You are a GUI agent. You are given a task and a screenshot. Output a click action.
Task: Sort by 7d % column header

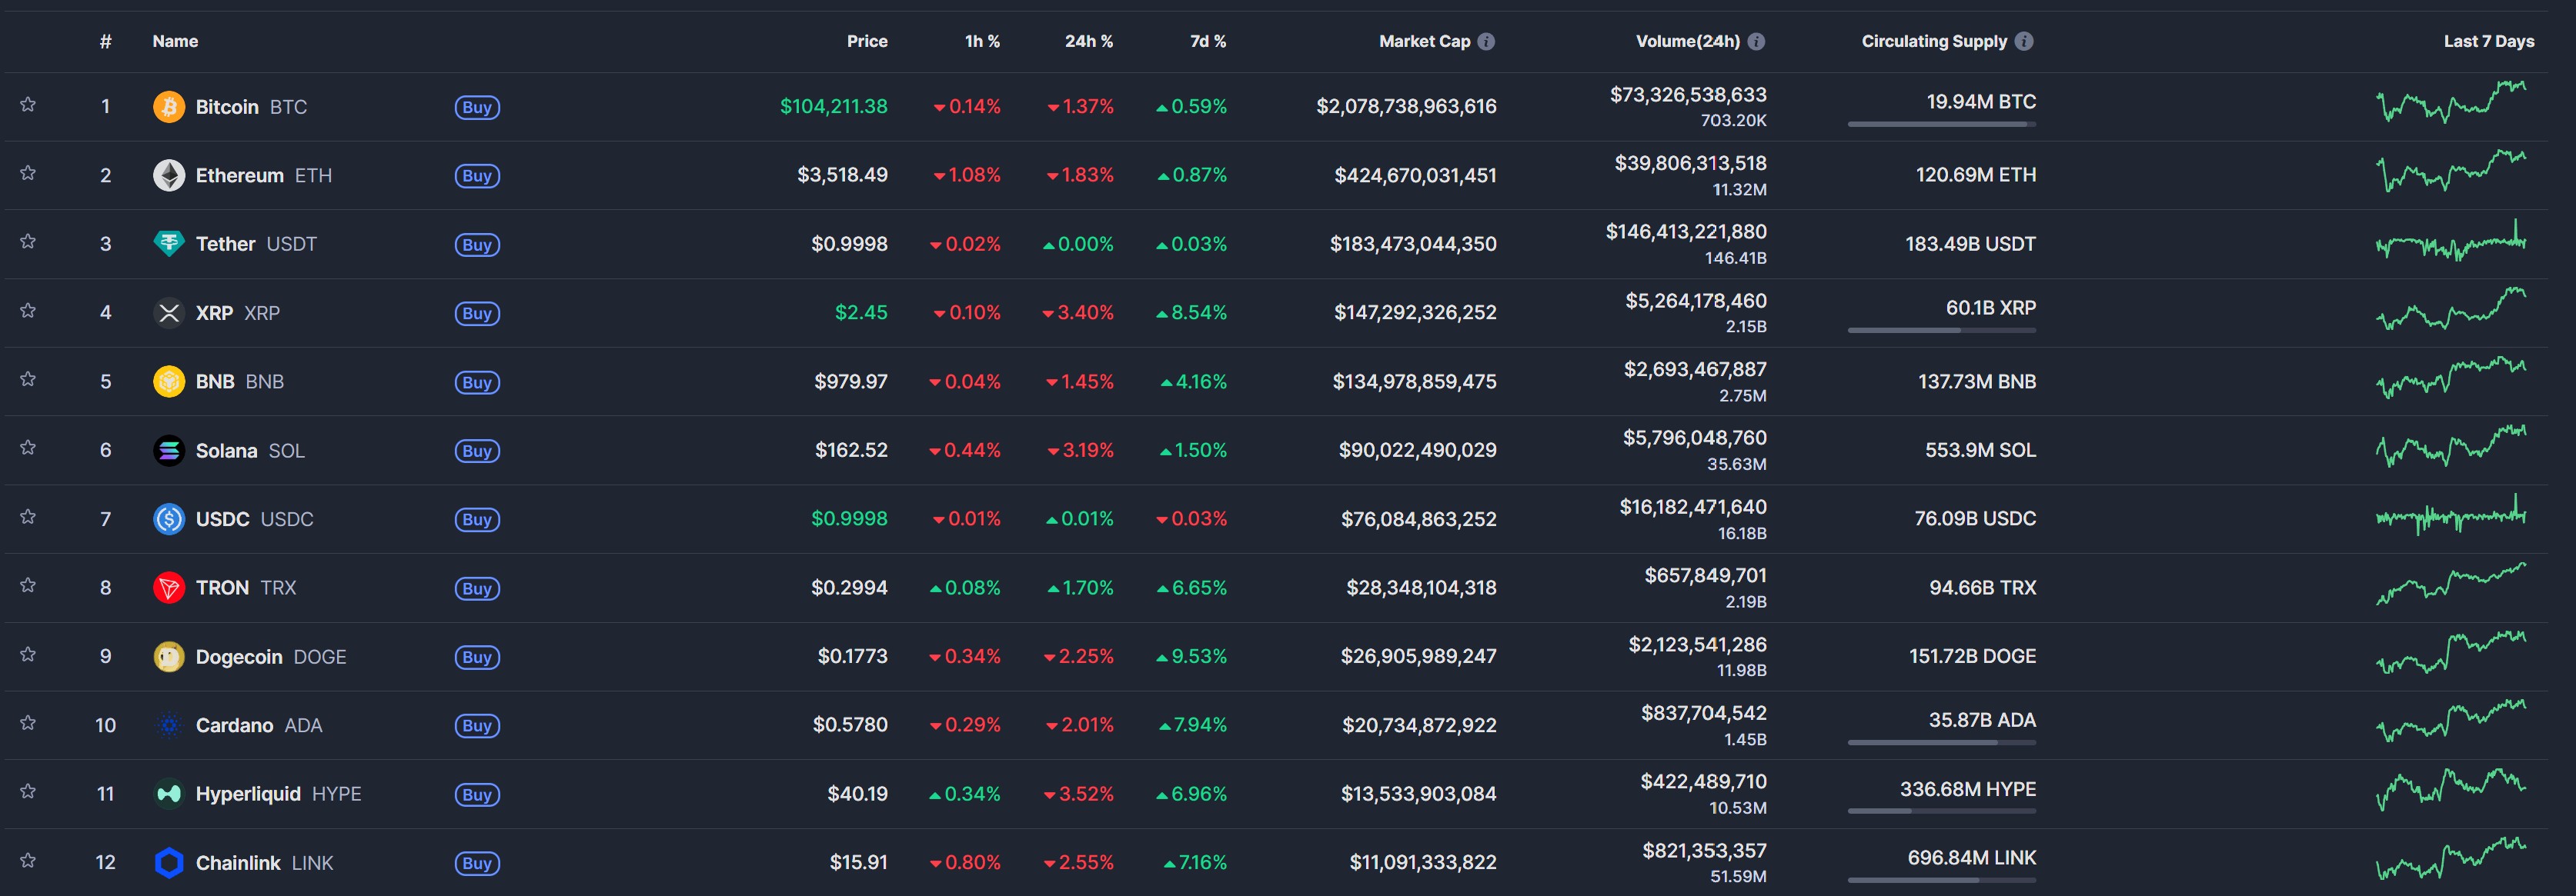pyautogui.click(x=1207, y=41)
